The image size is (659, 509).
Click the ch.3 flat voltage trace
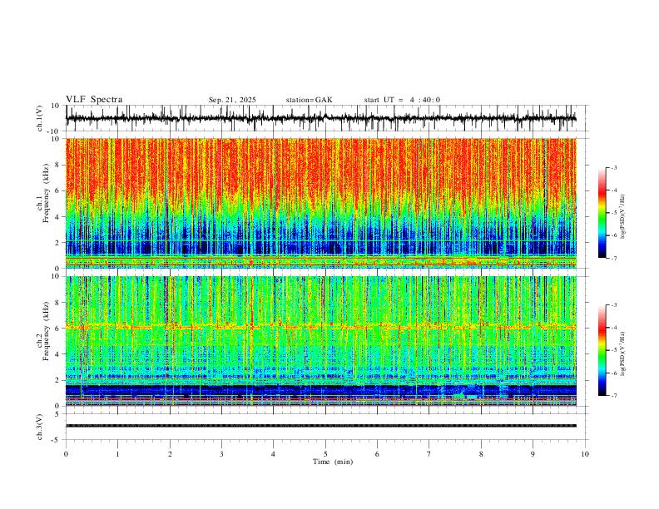(x=321, y=426)
